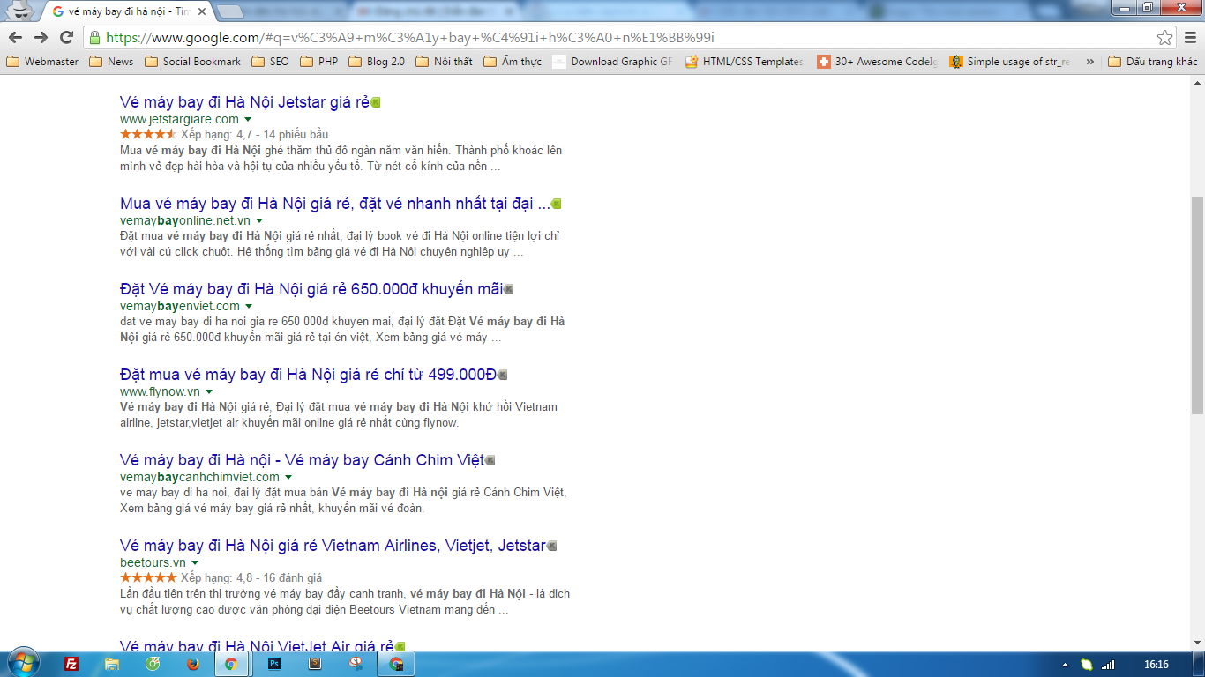The width and height of the screenshot is (1205, 677).
Task: Click the browser Forward arrow
Action: [41, 37]
